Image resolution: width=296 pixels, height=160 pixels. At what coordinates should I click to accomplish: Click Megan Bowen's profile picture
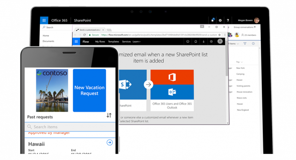(257, 20)
